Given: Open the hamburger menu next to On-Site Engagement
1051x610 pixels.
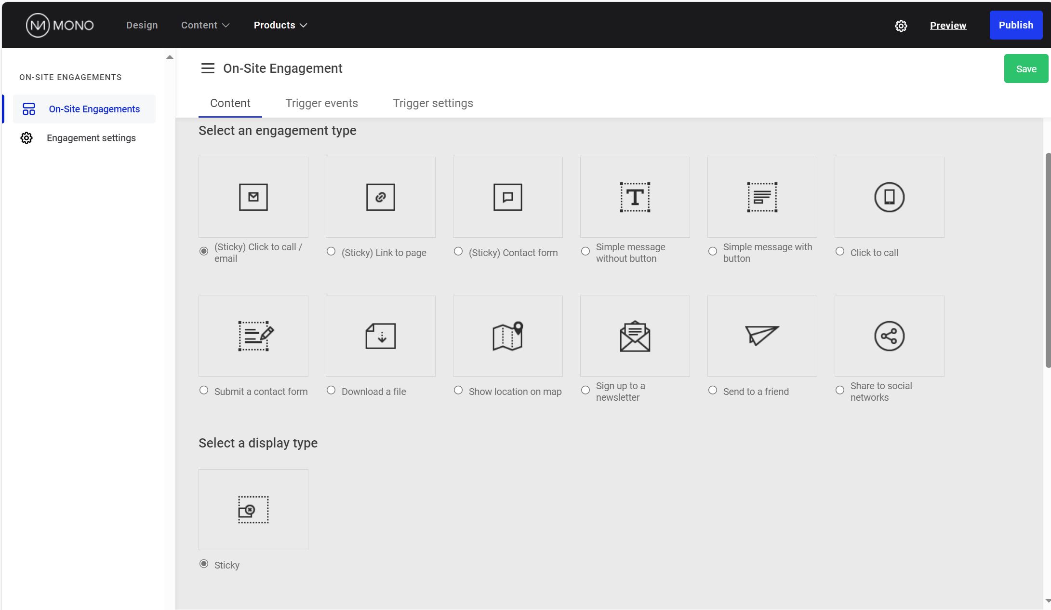Looking at the screenshot, I should [x=208, y=68].
